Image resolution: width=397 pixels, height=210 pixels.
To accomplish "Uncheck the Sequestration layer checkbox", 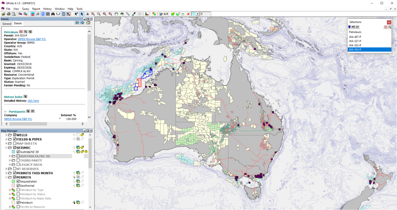I will pos(18,182).
